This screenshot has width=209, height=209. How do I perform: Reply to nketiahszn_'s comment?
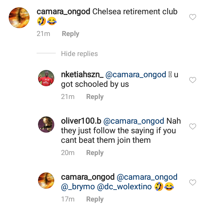click(x=95, y=97)
